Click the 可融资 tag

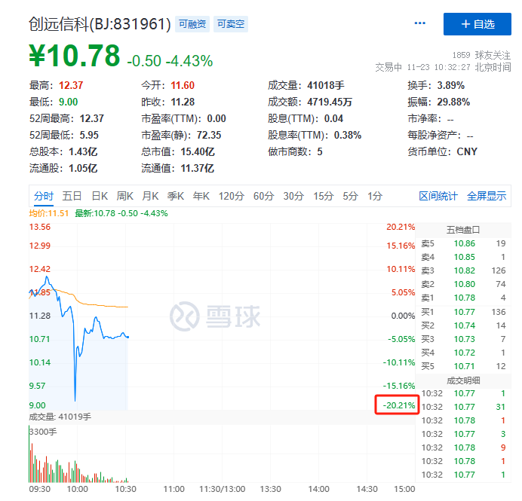(192, 24)
